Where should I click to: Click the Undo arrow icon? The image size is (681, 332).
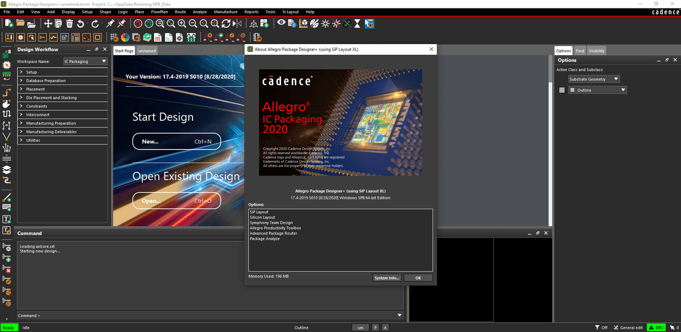[x=80, y=23]
